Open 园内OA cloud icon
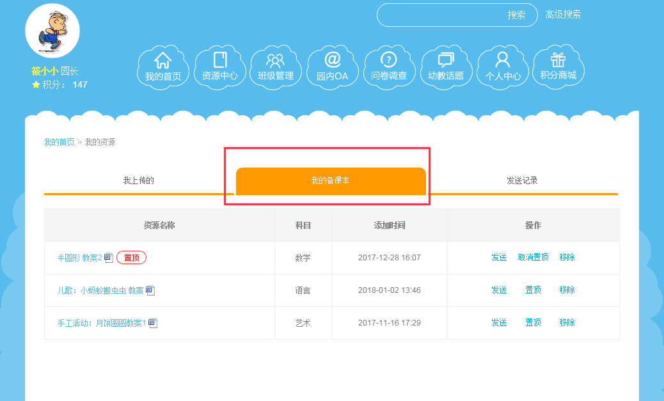The width and height of the screenshot is (664, 401). [332, 67]
